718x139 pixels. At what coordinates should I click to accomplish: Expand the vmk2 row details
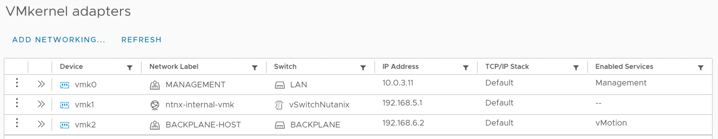(x=41, y=124)
